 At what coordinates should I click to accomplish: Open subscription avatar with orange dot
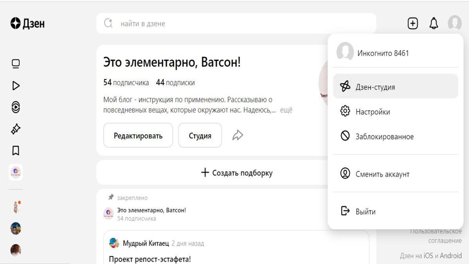[x=16, y=207]
